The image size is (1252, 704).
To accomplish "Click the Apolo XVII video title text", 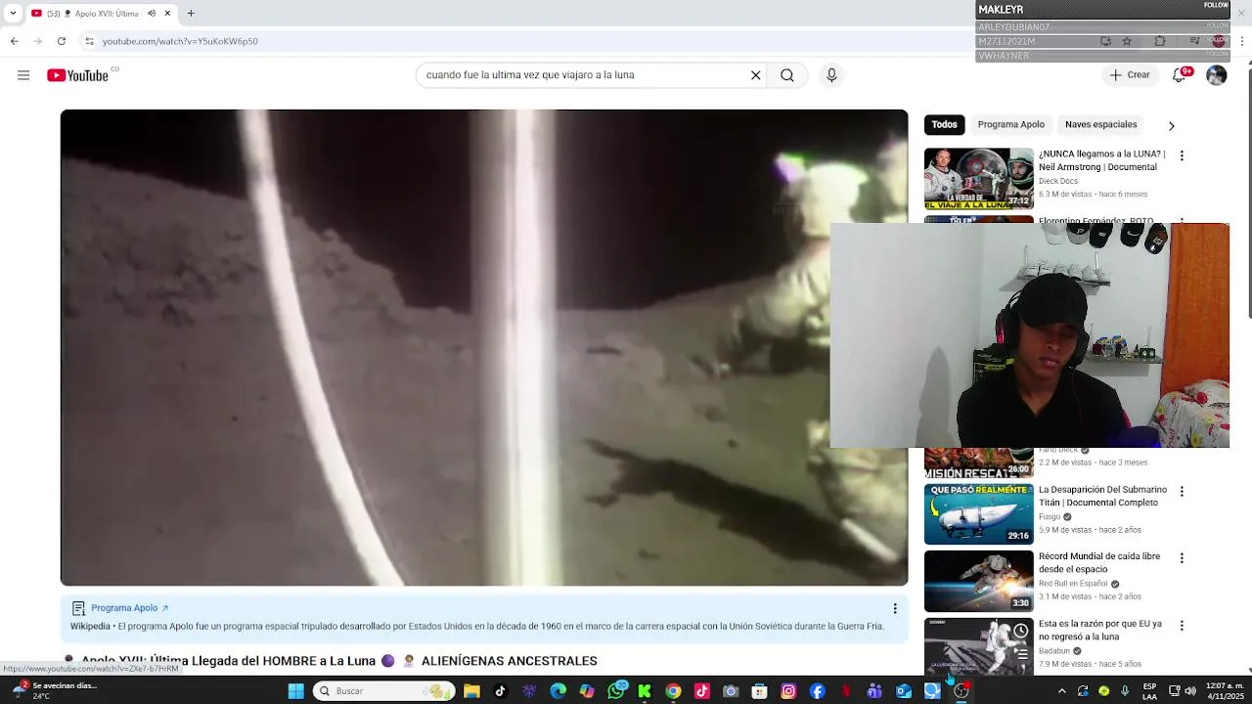I will [338, 661].
